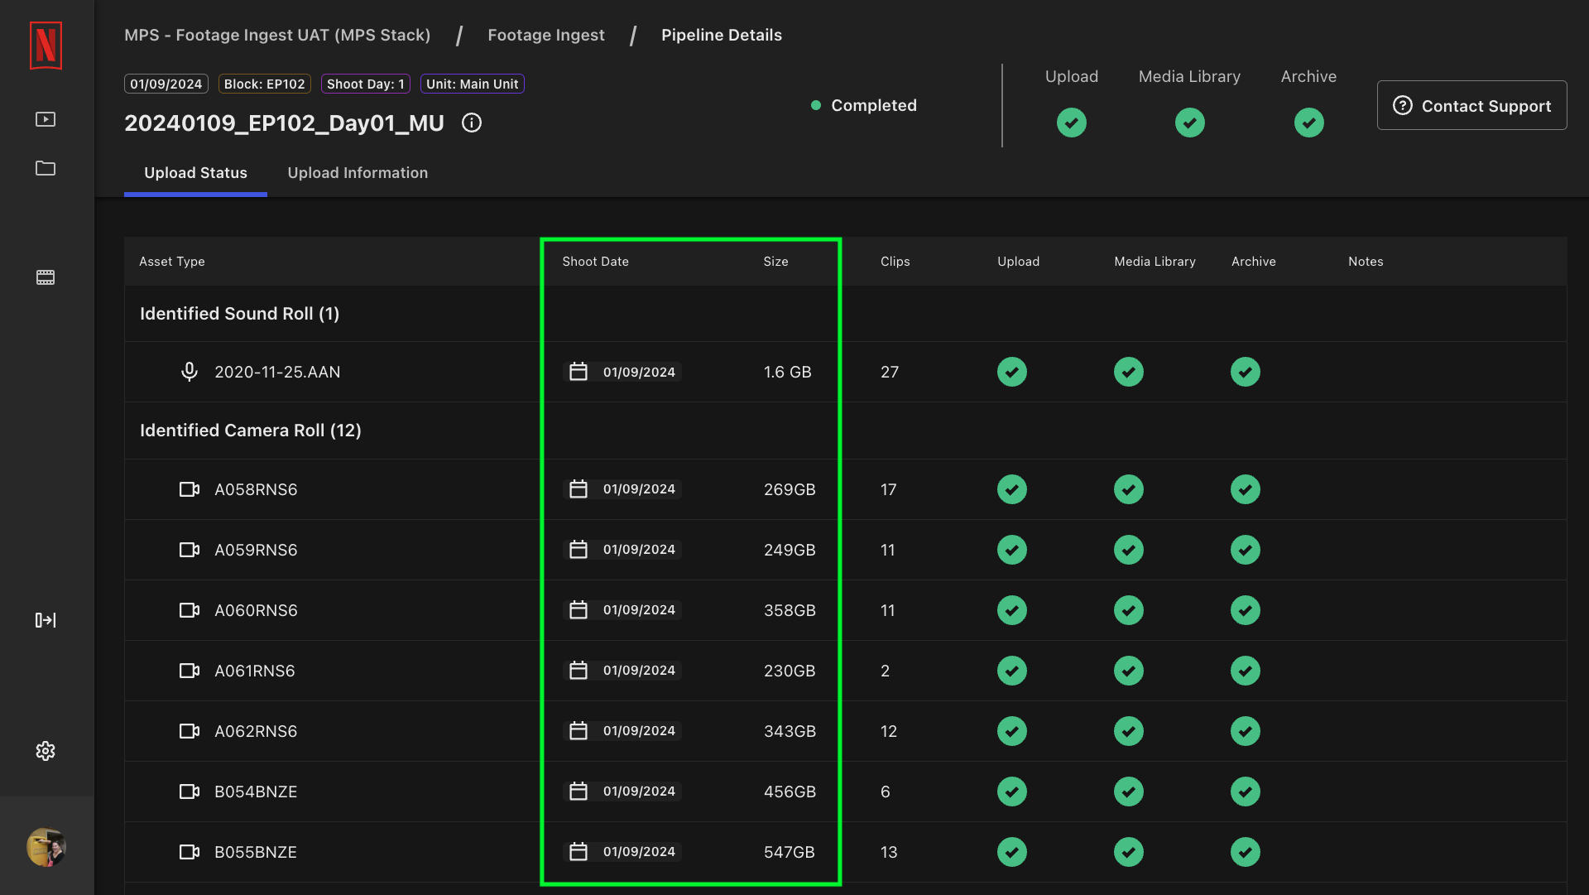The height and width of the screenshot is (895, 1589).
Task: Select the A060RNS6 asset name
Action: (x=256, y=610)
